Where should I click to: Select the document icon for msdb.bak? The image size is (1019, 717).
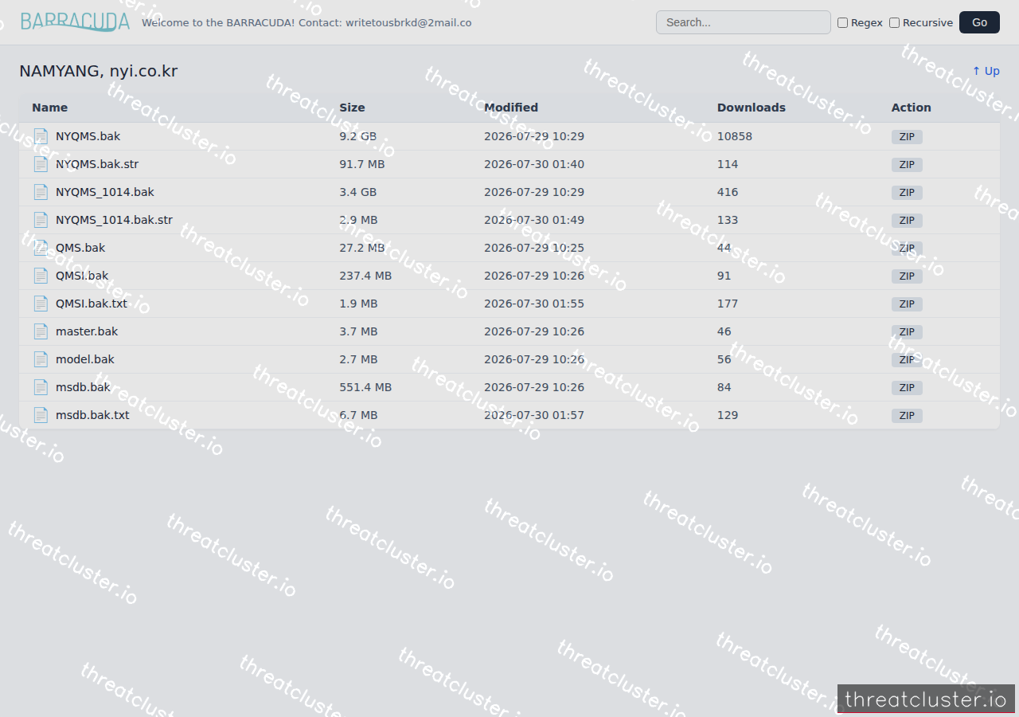pyautogui.click(x=41, y=387)
